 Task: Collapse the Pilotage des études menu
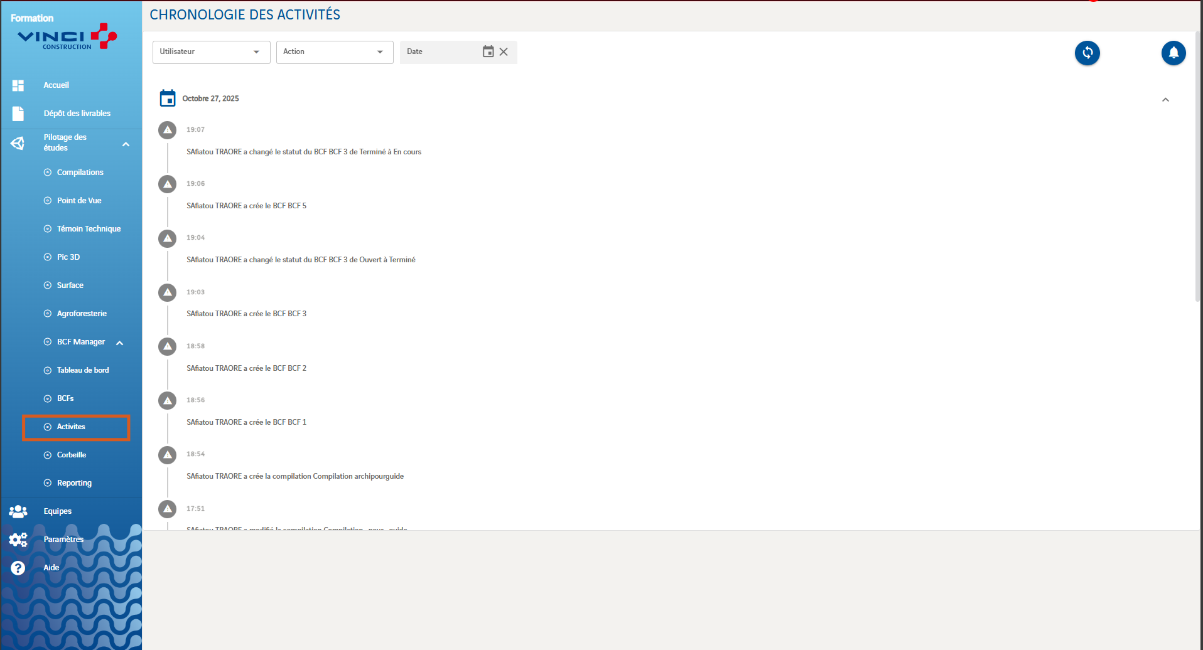pos(126,144)
